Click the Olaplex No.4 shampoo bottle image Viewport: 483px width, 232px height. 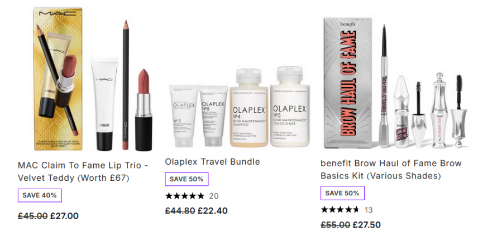pyautogui.click(x=249, y=108)
